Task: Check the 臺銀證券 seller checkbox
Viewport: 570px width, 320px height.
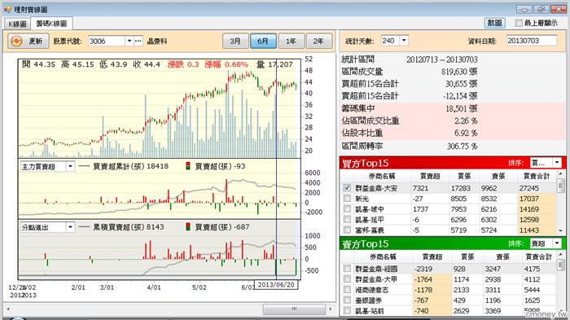Action: [x=347, y=300]
